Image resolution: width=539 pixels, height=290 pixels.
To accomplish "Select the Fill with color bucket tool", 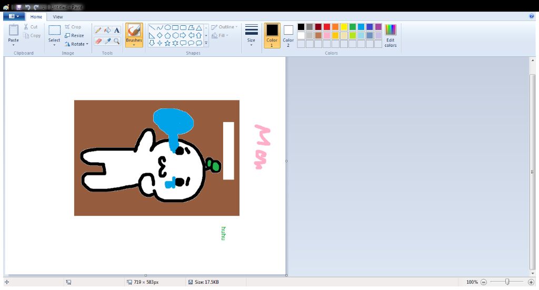I will [x=107, y=30].
